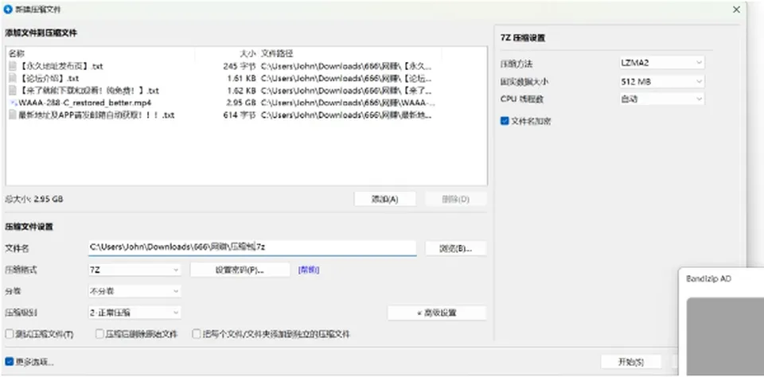Click the Bandizip app icon in title bar
Viewport: 764px width, 377px height.
click(x=8, y=10)
